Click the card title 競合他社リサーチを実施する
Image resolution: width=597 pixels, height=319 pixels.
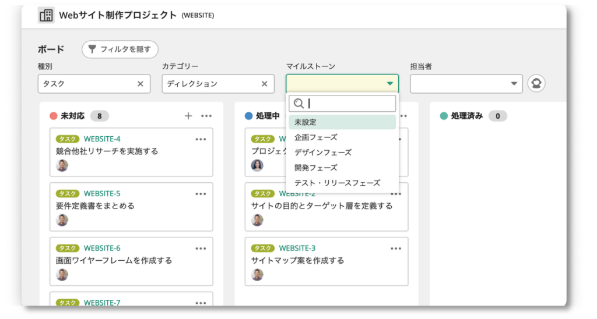coord(107,151)
